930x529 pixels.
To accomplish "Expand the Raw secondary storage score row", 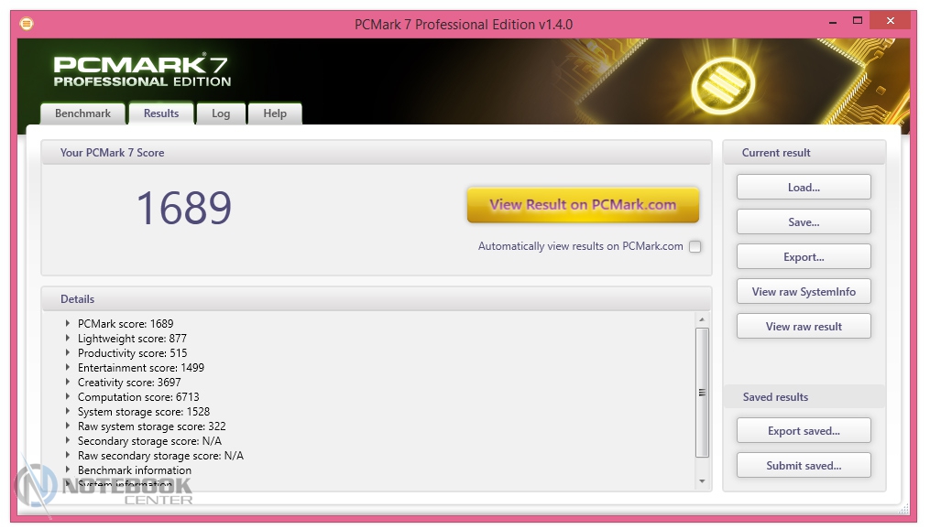I will click(x=68, y=455).
